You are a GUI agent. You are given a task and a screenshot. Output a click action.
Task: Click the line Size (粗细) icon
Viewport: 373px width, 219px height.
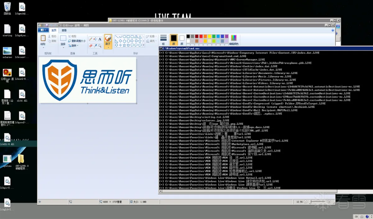pyautogui.click(x=163, y=38)
